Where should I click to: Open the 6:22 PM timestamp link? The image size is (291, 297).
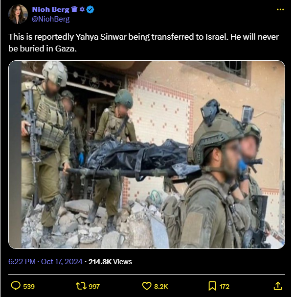pyautogui.click(x=22, y=262)
